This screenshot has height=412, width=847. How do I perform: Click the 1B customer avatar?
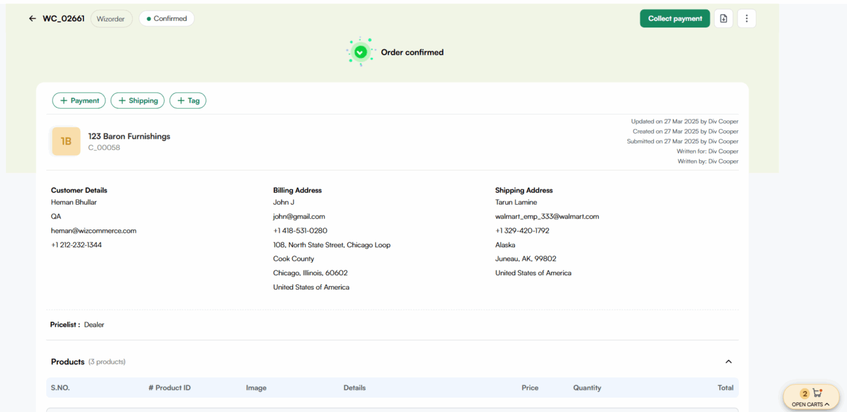66,141
